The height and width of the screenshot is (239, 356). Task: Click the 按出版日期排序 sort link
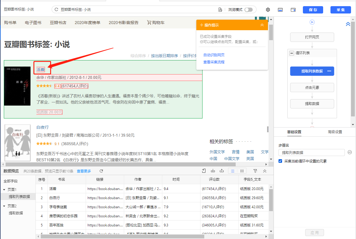click(164, 56)
